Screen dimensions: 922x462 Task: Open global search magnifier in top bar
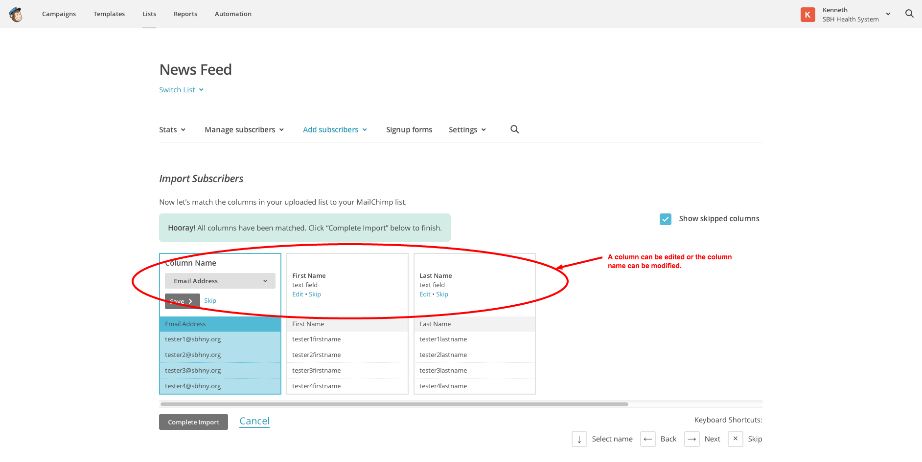pos(909,14)
